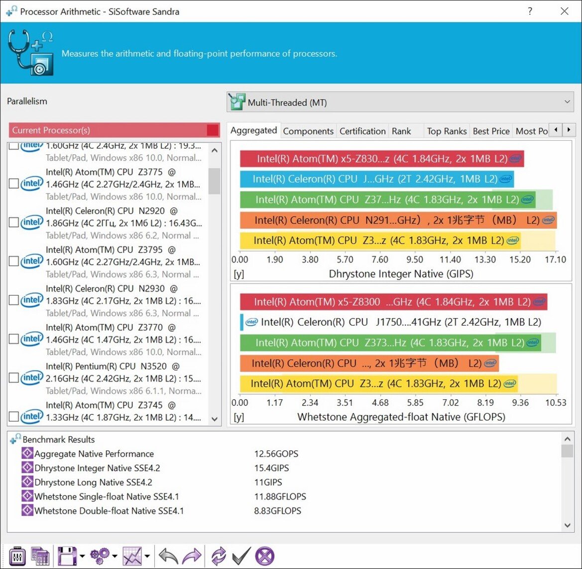Open the gears engine settings icon
This screenshot has width=582, height=569.
(x=100, y=556)
